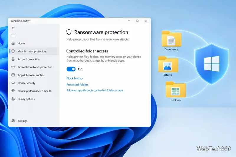Click the shield icon beside Ransomware protection
This screenshot has height=157, width=236.
(x=69, y=32)
